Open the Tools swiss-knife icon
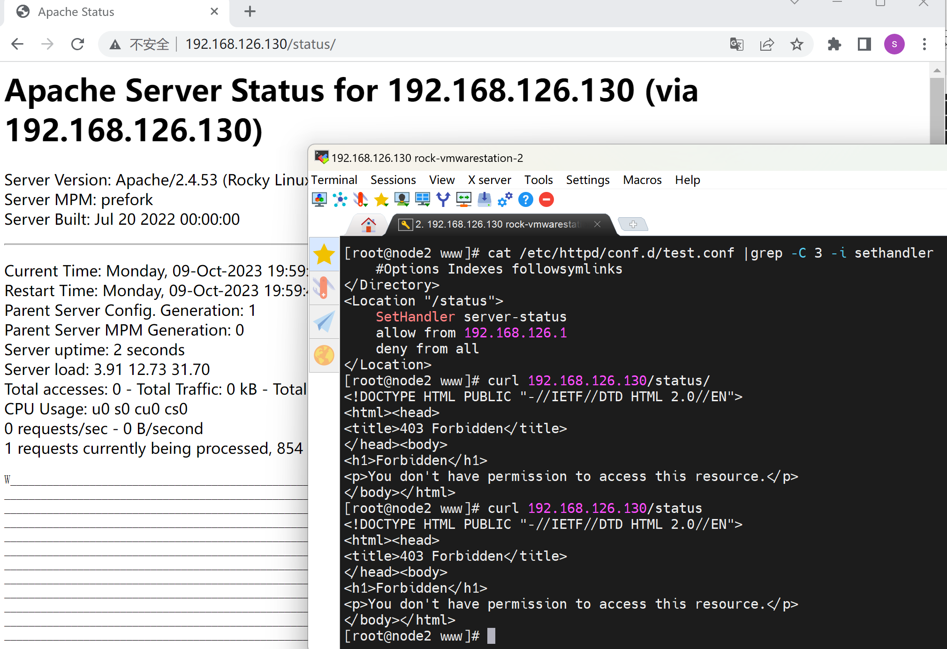 [x=360, y=200]
